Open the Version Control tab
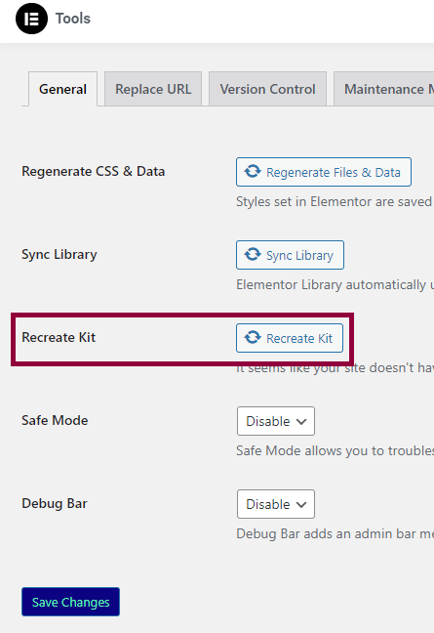Viewport: 434px width, 633px height. (x=267, y=89)
